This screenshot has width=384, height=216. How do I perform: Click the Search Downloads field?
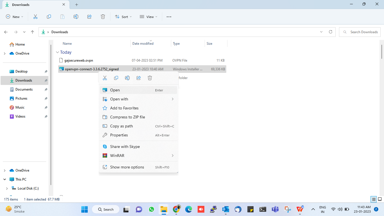coord(360,32)
